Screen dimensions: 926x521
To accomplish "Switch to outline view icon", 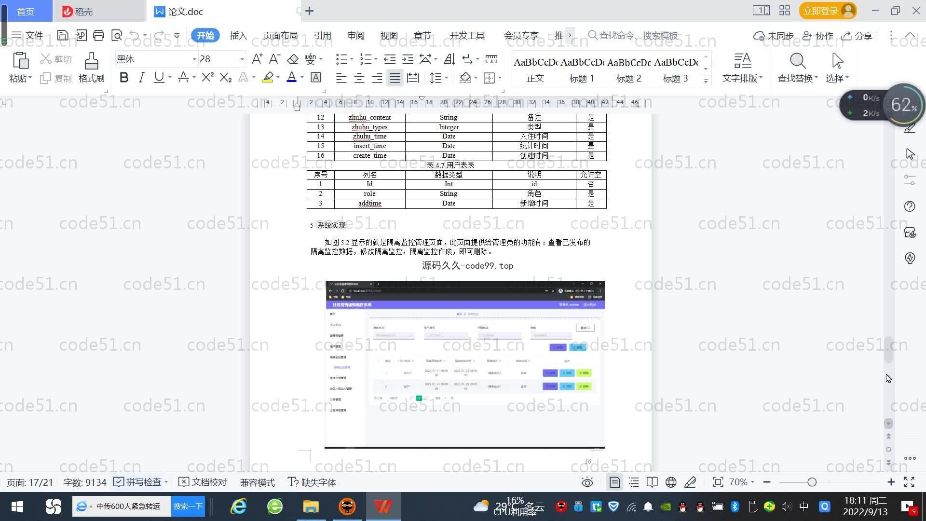I will 634,482.
